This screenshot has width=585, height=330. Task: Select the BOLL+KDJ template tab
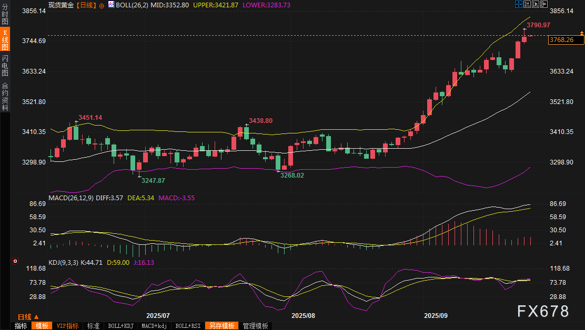pyautogui.click(x=121, y=326)
